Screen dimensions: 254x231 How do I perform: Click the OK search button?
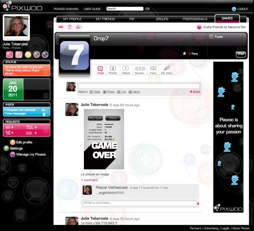(x=148, y=9)
